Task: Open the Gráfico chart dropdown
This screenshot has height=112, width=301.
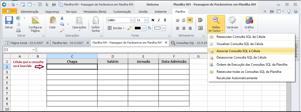Action: point(249,24)
